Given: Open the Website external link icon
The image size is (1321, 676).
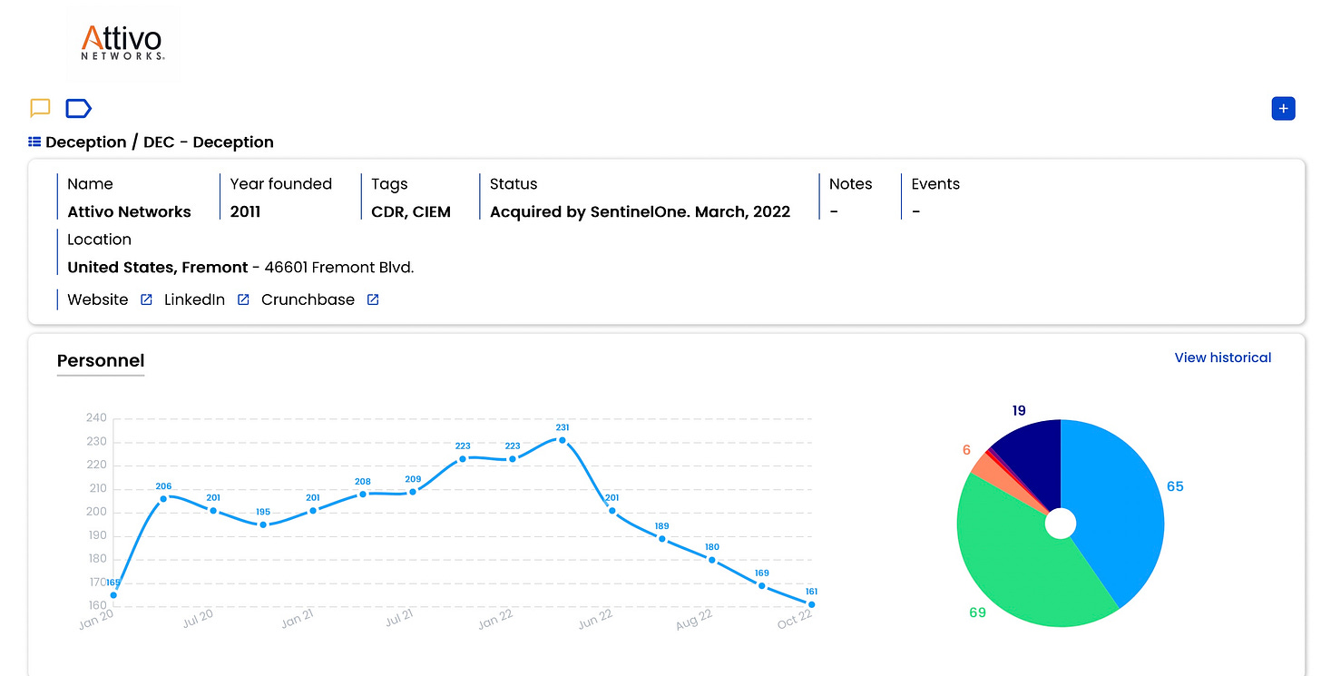Looking at the screenshot, I should pos(146,300).
